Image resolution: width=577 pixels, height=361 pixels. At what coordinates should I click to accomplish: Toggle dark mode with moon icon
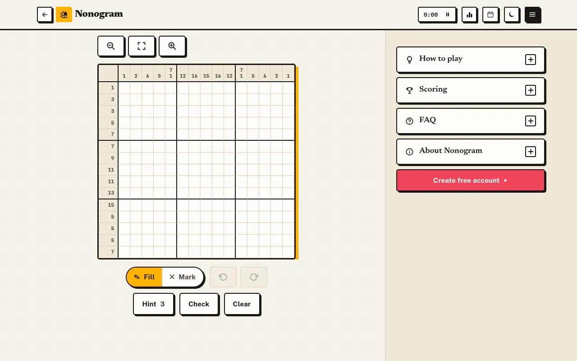pos(511,14)
